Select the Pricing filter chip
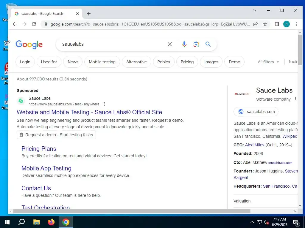The width and height of the screenshot is (305, 228). click(187, 62)
